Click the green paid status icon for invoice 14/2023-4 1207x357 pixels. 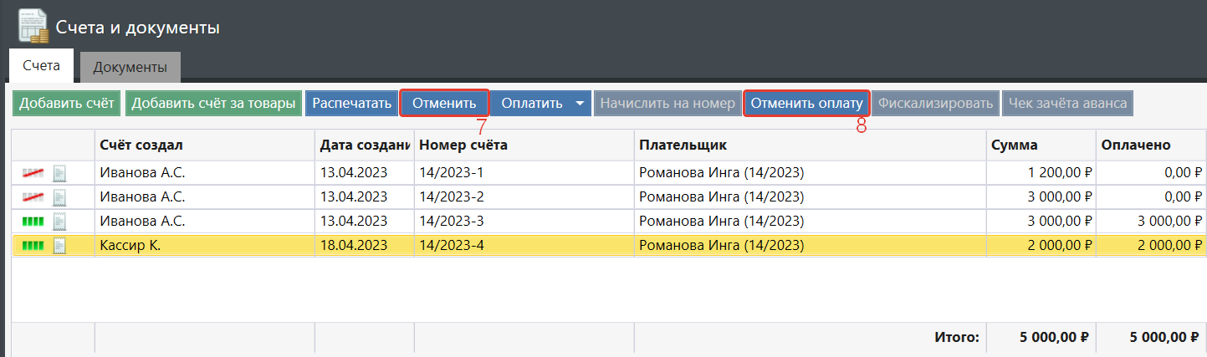coord(33,246)
